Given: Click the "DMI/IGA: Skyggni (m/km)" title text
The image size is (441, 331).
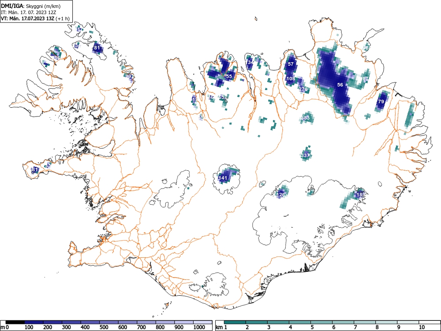Looking at the screenshot, I should (x=31, y=6).
